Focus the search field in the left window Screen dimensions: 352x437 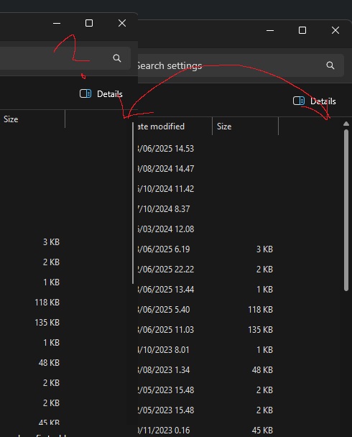click(65, 58)
